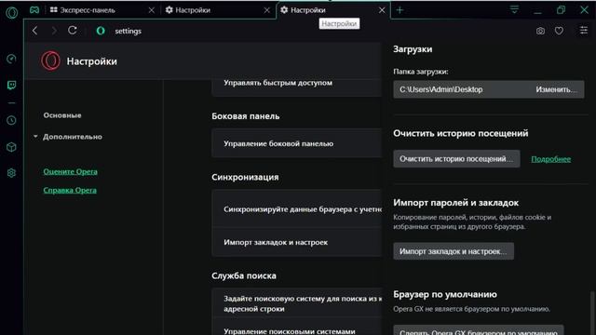This screenshot has height=335, width=596.
Task: Click the Импорт паролей и закладок heading
Action: click(455, 203)
